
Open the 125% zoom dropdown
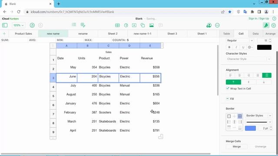(19, 25)
